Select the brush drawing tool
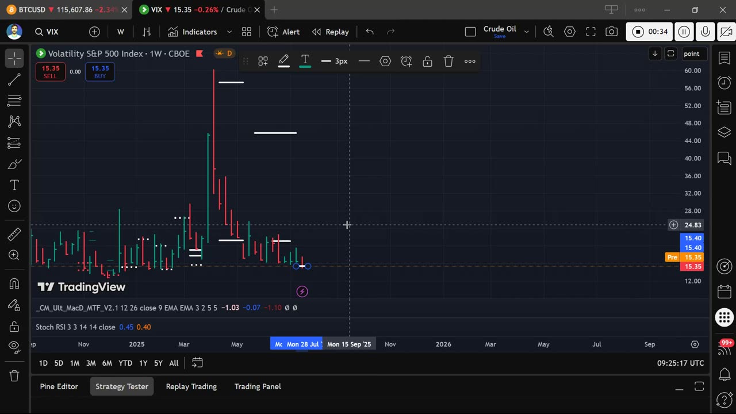The height and width of the screenshot is (414, 736). (14, 164)
